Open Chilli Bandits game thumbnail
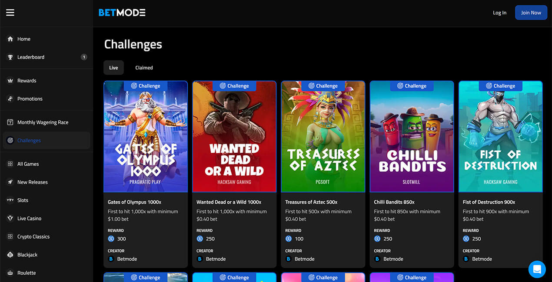The image size is (552, 282). tap(412, 137)
